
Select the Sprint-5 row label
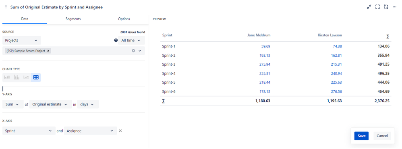(169, 82)
